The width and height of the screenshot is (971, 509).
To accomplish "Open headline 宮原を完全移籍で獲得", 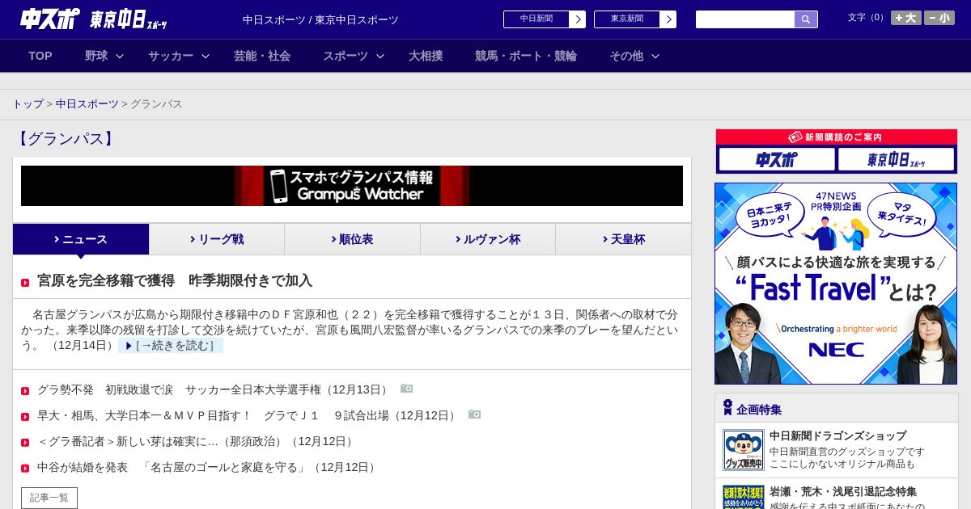I will click(175, 281).
